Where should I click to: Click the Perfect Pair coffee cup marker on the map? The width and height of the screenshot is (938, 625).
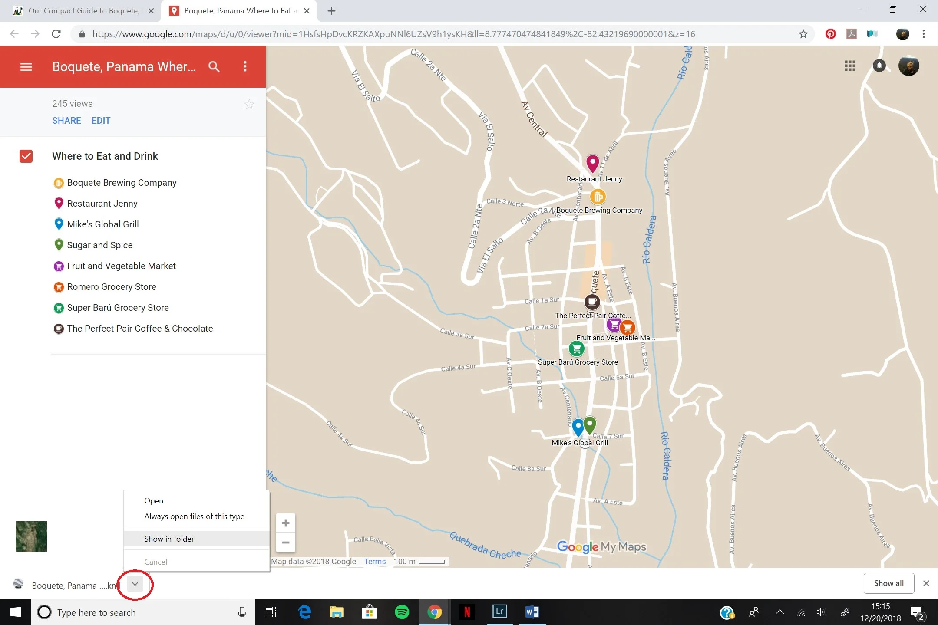pyautogui.click(x=592, y=302)
